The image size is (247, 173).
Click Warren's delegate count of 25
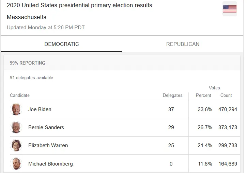171,145
